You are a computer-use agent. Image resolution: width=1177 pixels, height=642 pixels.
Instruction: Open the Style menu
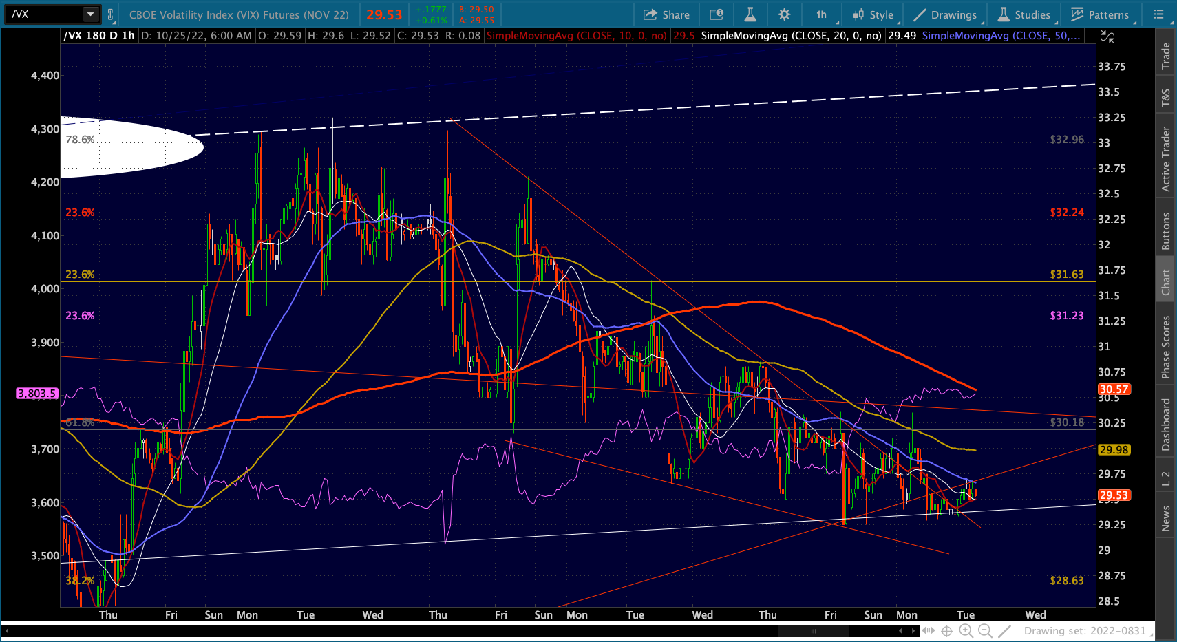click(x=873, y=14)
